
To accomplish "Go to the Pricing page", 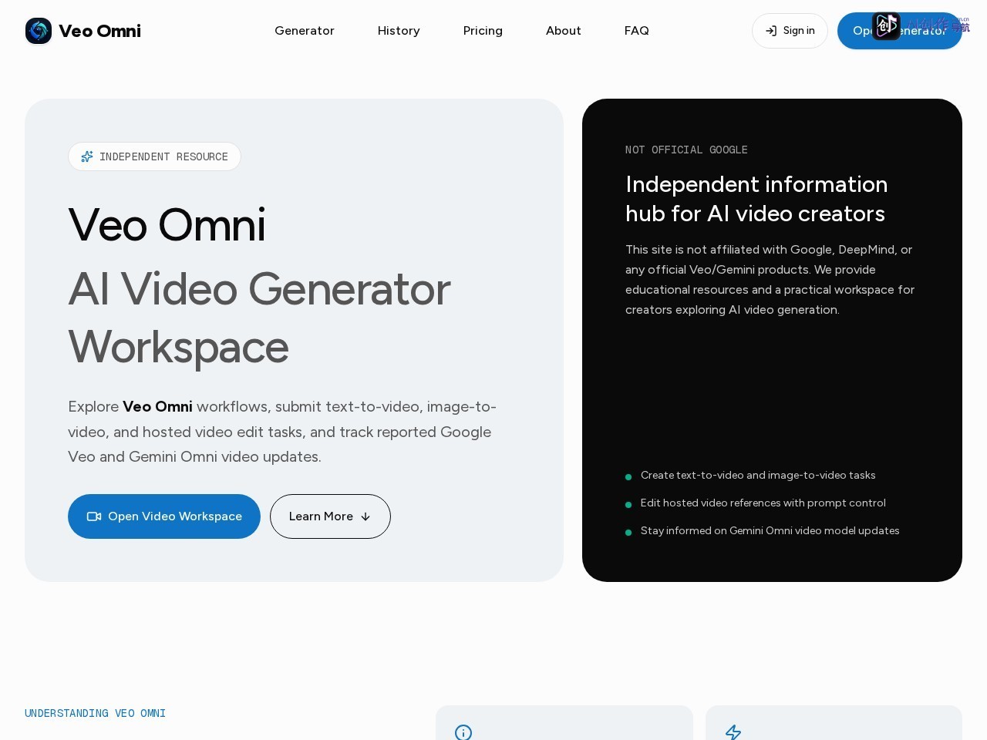I will (x=483, y=31).
